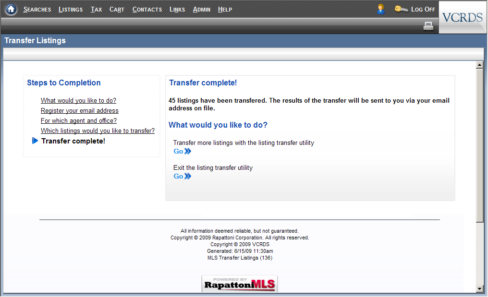Click the scrollbar down arrow

(480, 289)
